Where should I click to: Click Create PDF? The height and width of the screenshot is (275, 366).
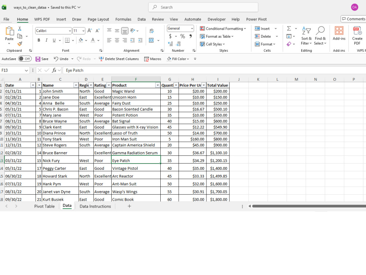pos(357,36)
